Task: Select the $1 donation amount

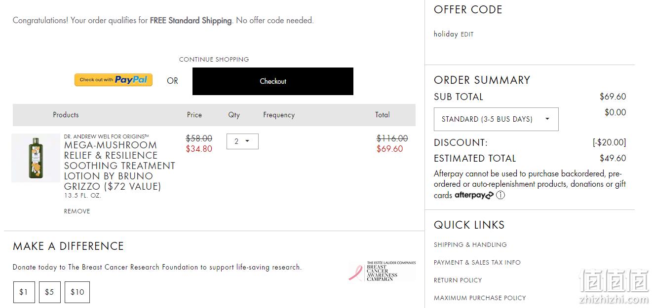Action: [24, 292]
